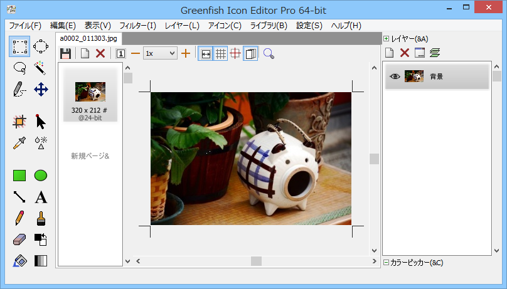Select the Text tool
The image size is (507, 289).
click(41, 197)
